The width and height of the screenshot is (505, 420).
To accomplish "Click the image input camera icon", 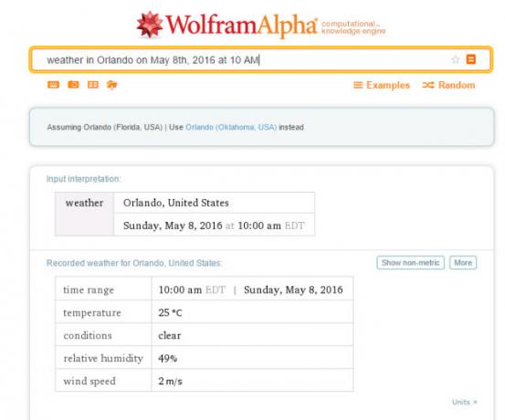I will 73,85.
